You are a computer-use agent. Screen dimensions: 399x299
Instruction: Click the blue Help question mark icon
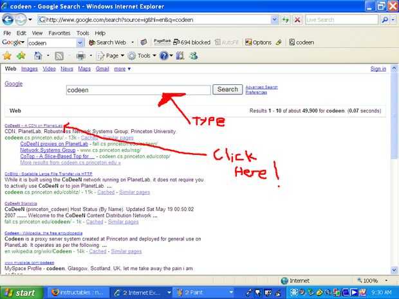coord(164,56)
